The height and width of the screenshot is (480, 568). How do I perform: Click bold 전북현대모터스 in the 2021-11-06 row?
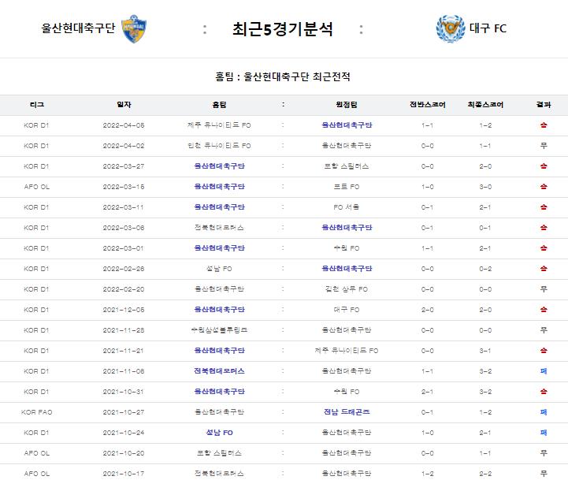(x=219, y=371)
